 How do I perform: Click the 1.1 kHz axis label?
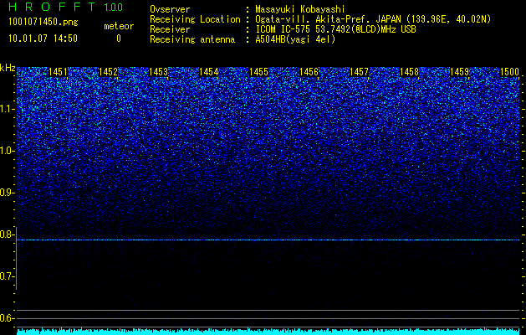coord(8,109)
